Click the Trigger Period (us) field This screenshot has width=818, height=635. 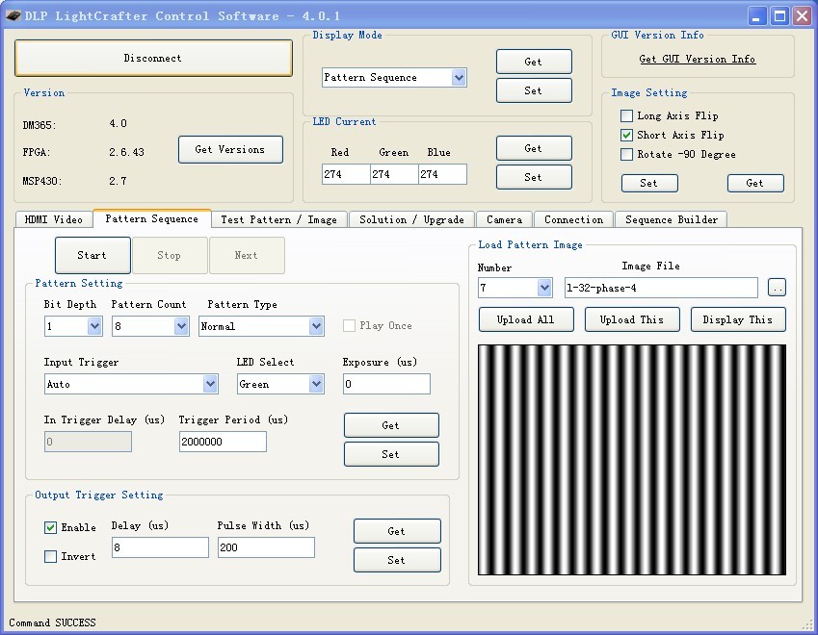tap(223, 442)
